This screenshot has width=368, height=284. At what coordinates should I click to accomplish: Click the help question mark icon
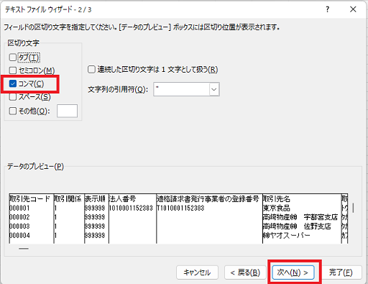pos(328,9)
